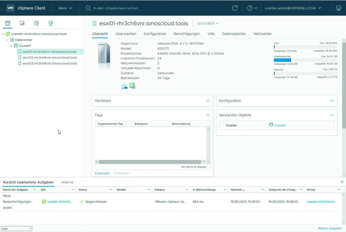Open the Datenspeicher tab

pos(234,34)
